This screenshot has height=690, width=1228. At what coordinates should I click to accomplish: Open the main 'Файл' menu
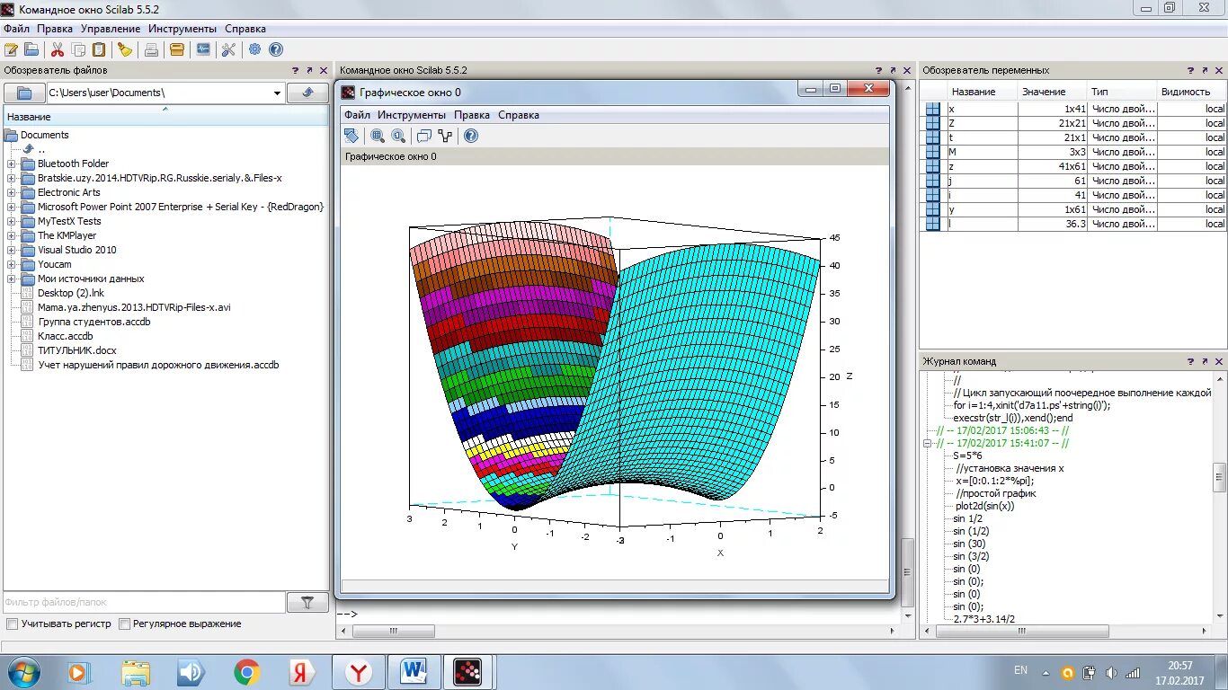(x=16, y=29)
